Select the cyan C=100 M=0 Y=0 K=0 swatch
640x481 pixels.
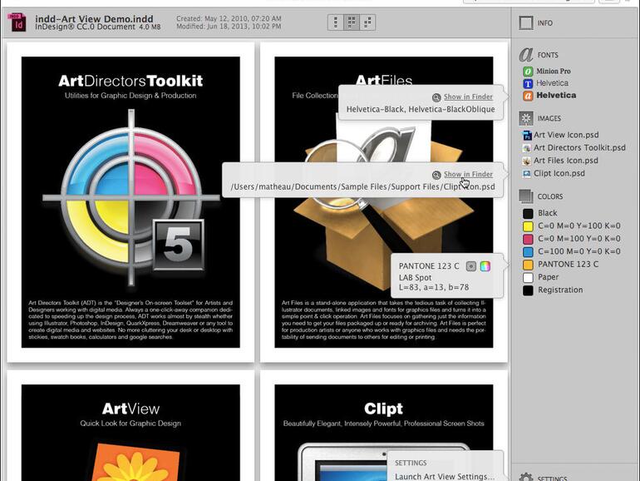click(528, 251)
